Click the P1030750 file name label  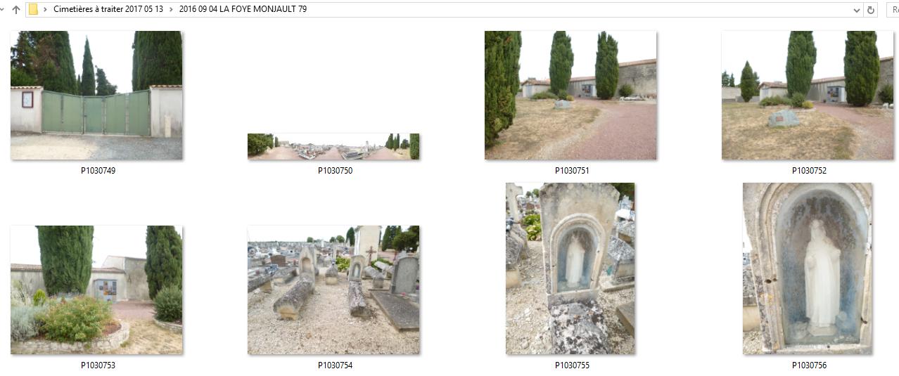coord(335,171)
